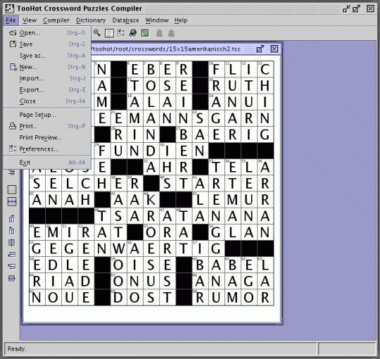This screenshot has height=359, width=380.
Task: Click the O cell starting ONUS
Action: click(x=118, y=281)
